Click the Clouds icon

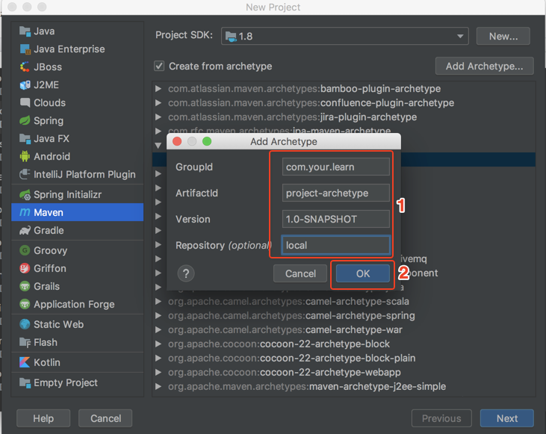[25, 102]
